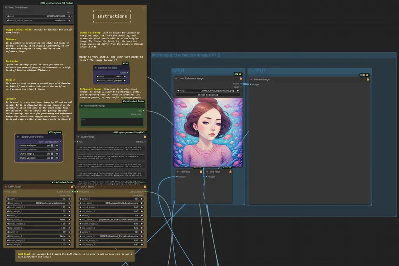The height and width of the screenshot is (266, 399).
Task: Open control_before_generate dropdown in Seed Everywhere
Action: [39, 20]
